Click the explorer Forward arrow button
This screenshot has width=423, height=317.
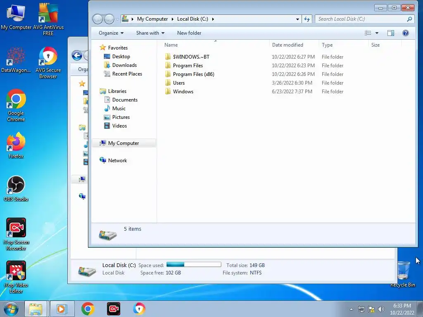[x=109, y=19]
